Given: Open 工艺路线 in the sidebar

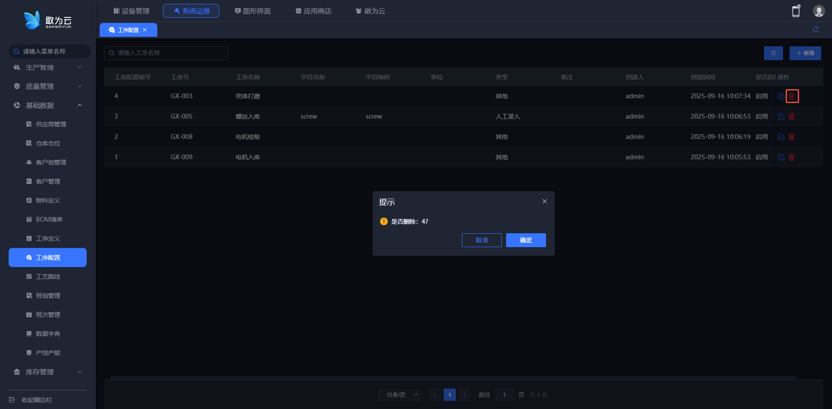Looking at the screenshot, I should 48,277.
